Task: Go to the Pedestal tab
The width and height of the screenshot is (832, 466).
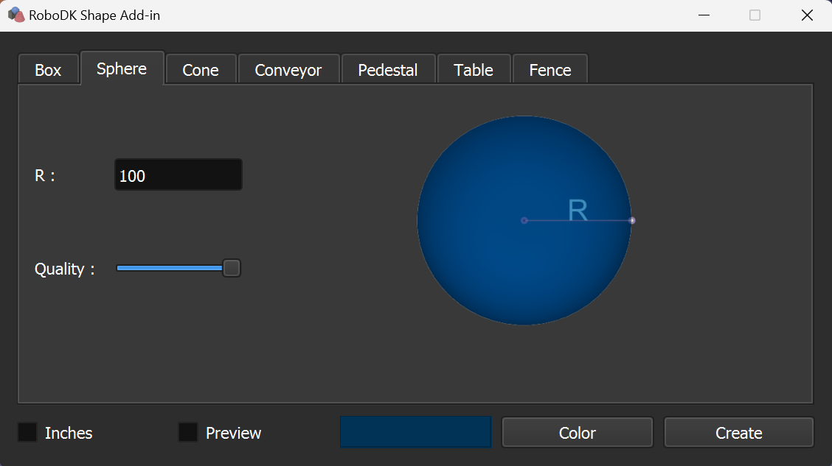Action: point(388,70)
